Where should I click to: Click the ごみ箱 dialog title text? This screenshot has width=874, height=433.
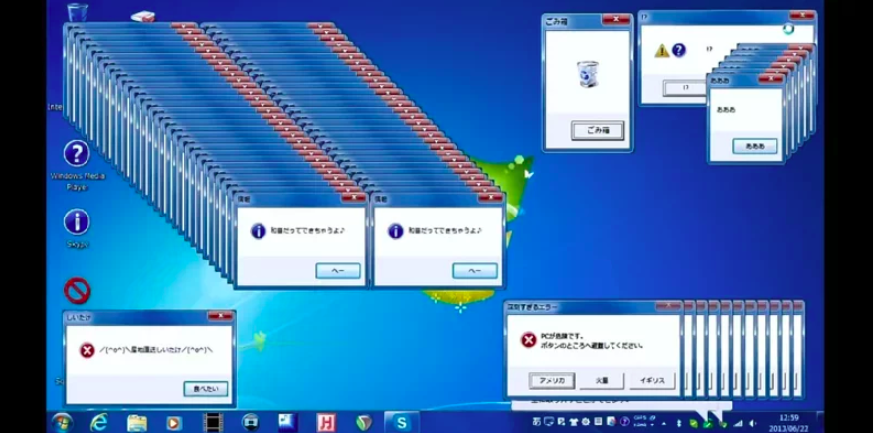click(x=558, y=20)
